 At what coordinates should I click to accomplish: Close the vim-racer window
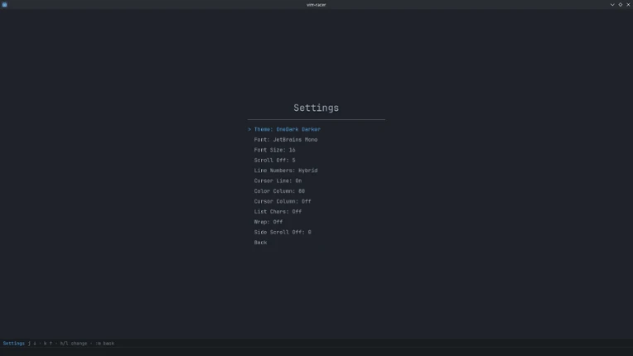[628, 4]
